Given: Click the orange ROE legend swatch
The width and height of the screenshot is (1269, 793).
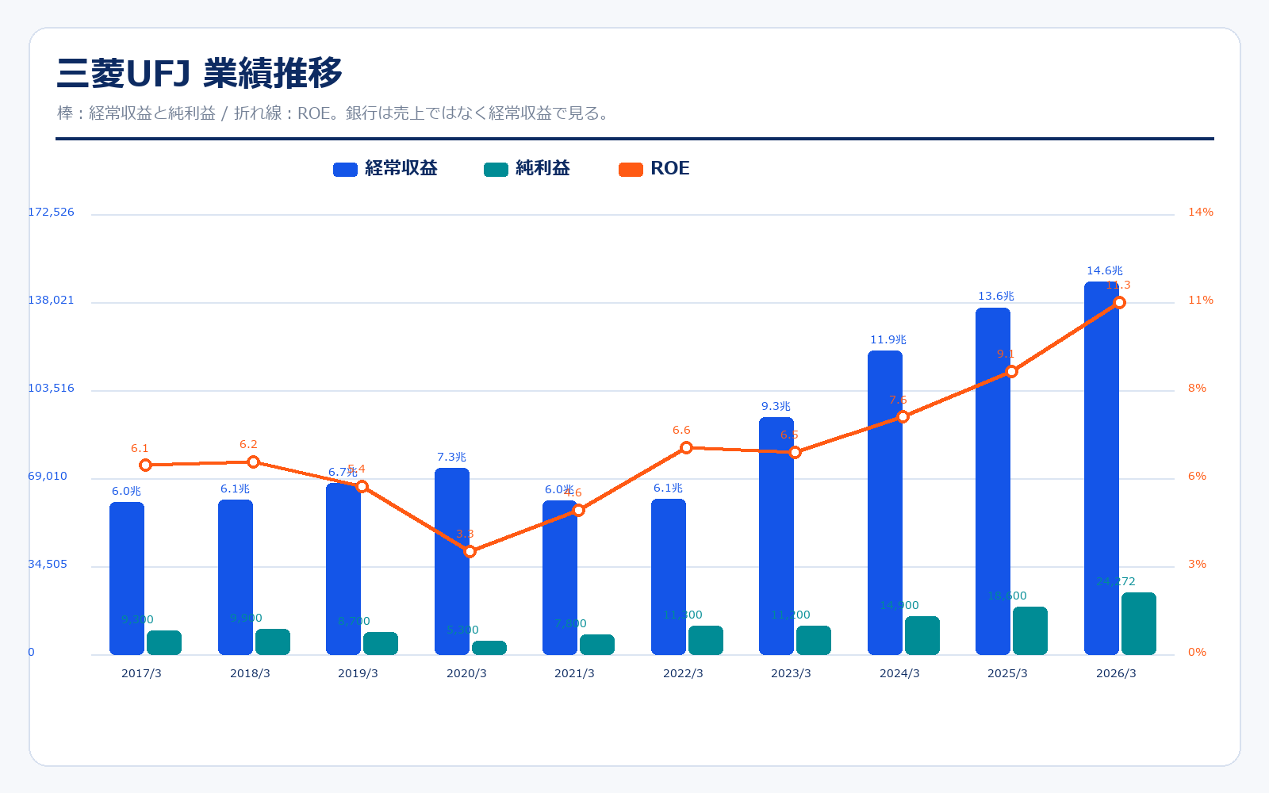Looking at the screenshot, I should pos(631,169).
